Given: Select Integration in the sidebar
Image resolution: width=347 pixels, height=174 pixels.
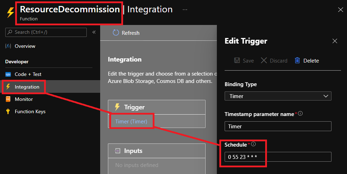Looking at the screenshot, I should (x=27, y=87).
